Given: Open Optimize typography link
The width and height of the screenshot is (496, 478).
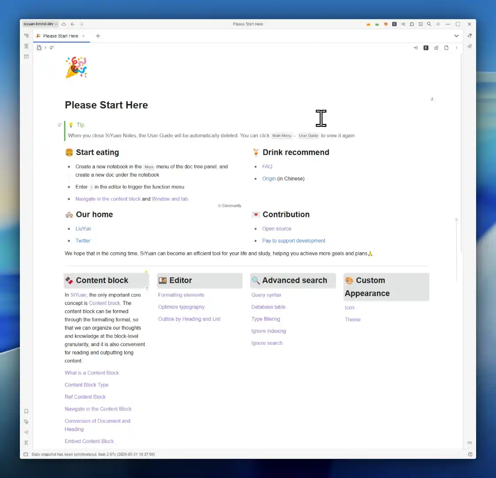Looking at the screenshot, I should pyautogui.click(x=181, y=307).
